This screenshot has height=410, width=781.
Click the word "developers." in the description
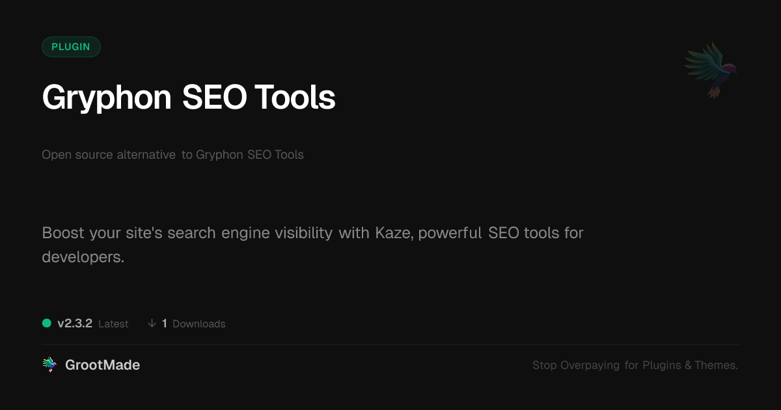click(x=83, y=256)
